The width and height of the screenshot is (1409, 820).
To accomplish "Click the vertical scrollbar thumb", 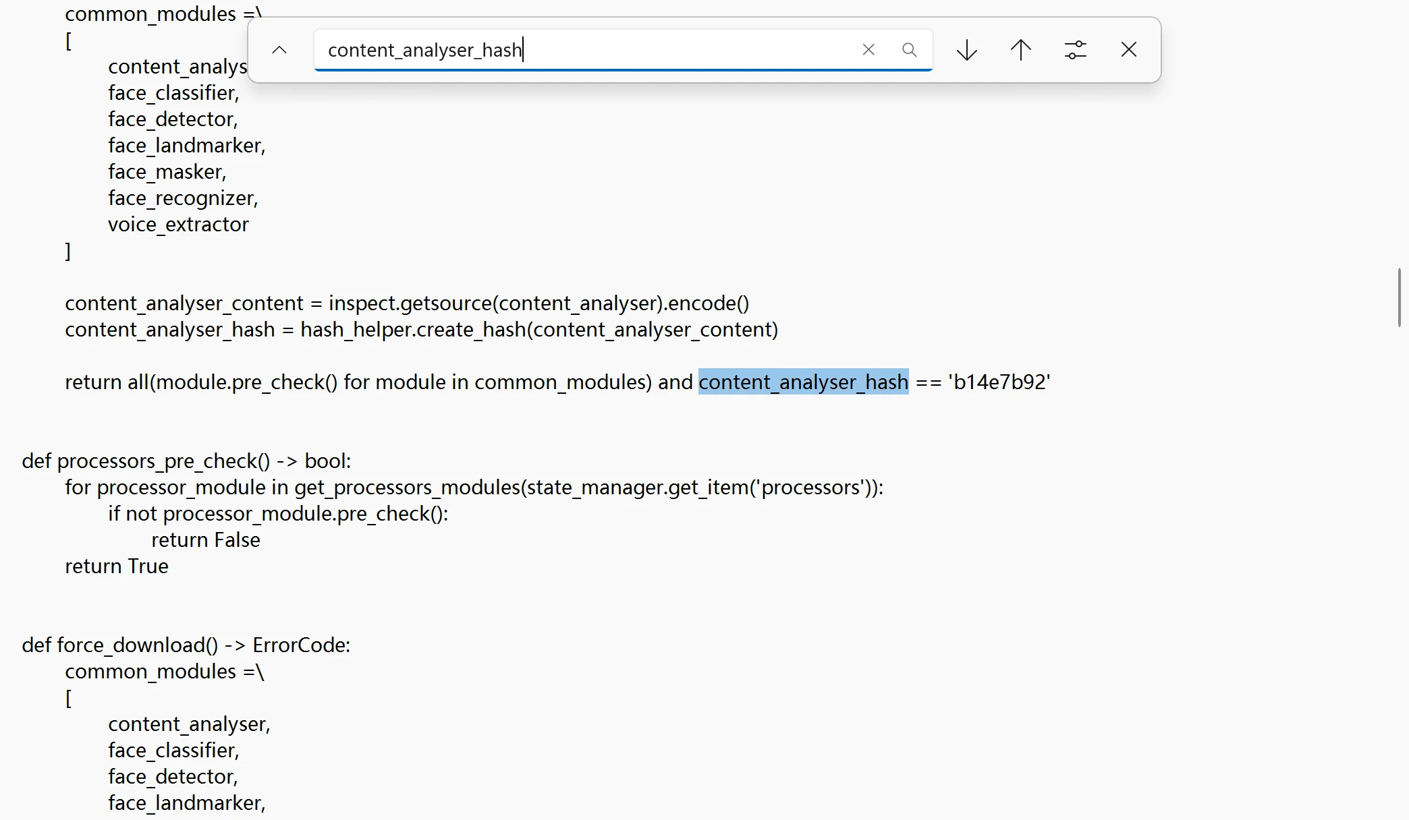I will [1400, 297].
